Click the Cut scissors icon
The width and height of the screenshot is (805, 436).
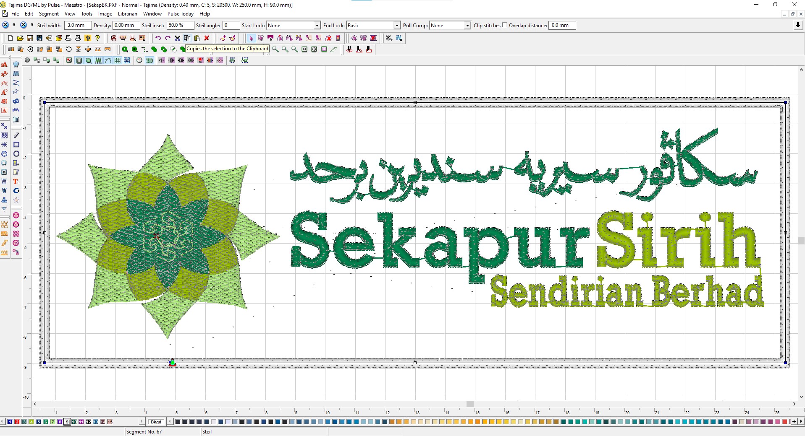click(178, 38)
